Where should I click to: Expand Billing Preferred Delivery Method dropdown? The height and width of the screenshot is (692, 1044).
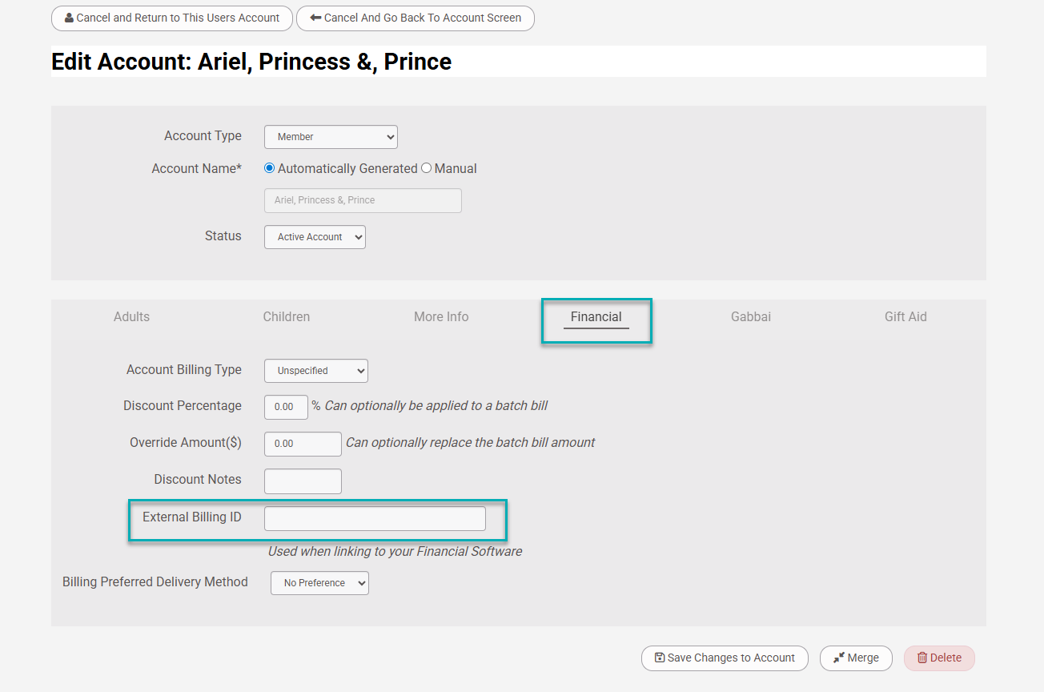[x=319, y=583]
